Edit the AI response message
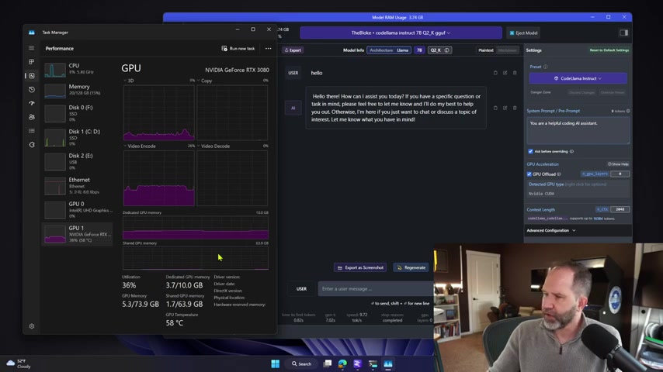The height and width of the screenshot is (372, 663). [505, 108]
